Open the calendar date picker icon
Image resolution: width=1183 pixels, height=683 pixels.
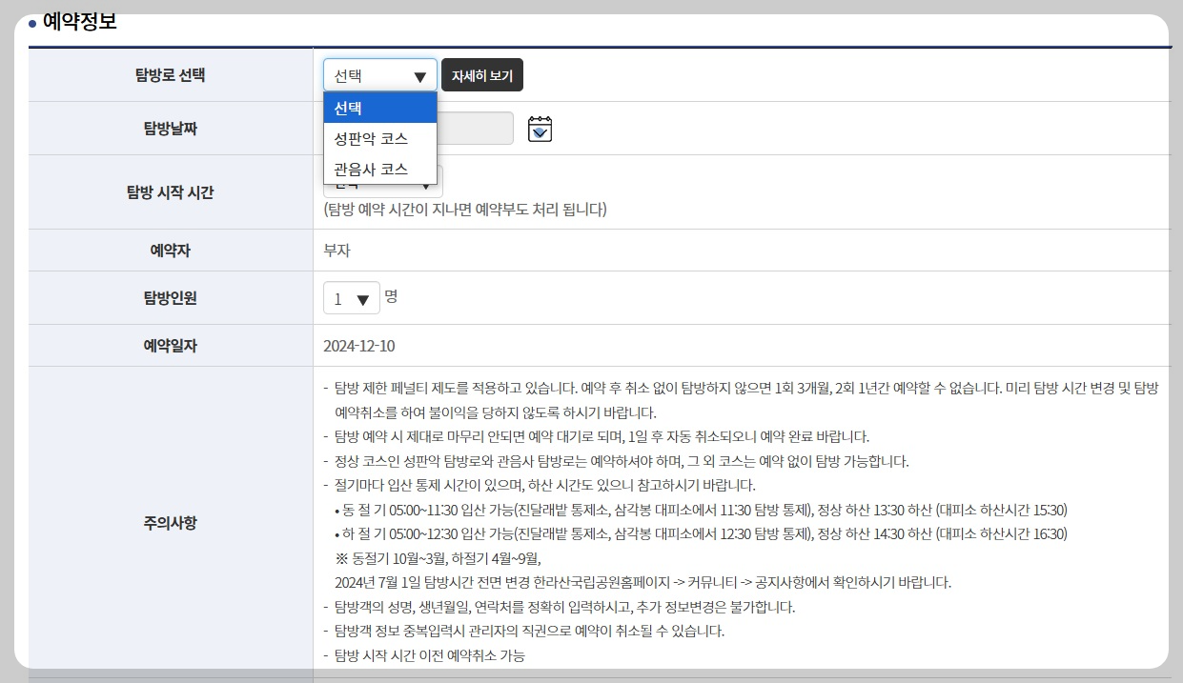[539, 129]
